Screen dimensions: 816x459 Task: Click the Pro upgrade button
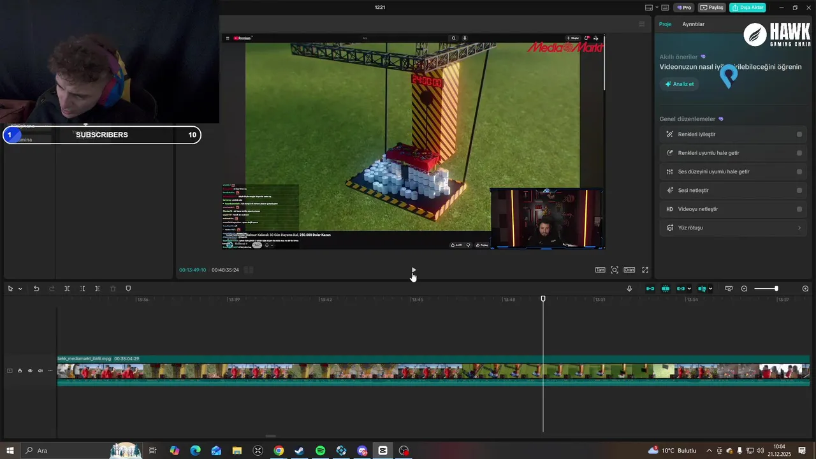[x=685, y=8]
